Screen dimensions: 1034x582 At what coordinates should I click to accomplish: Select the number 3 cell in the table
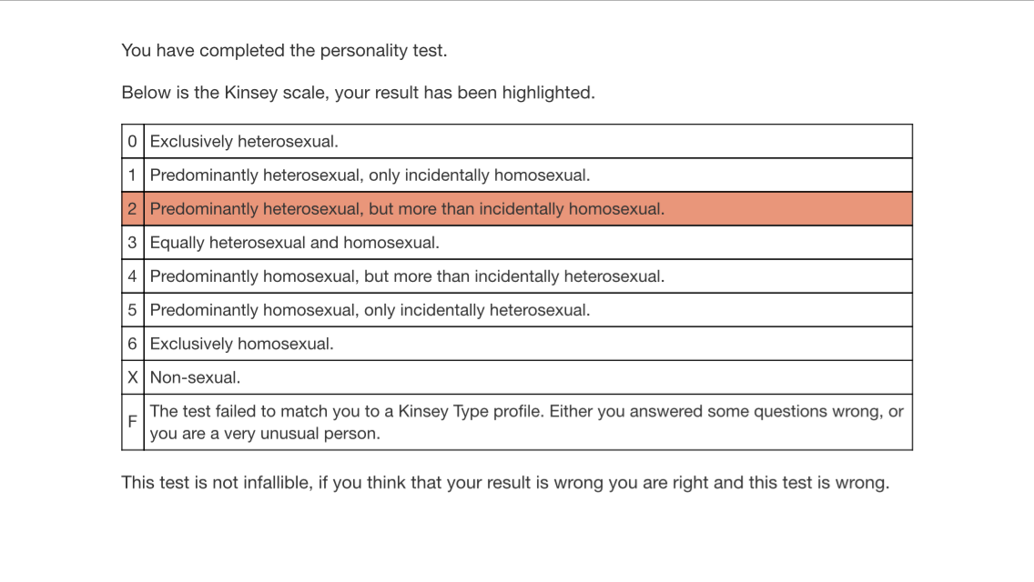tap(133, 243)
